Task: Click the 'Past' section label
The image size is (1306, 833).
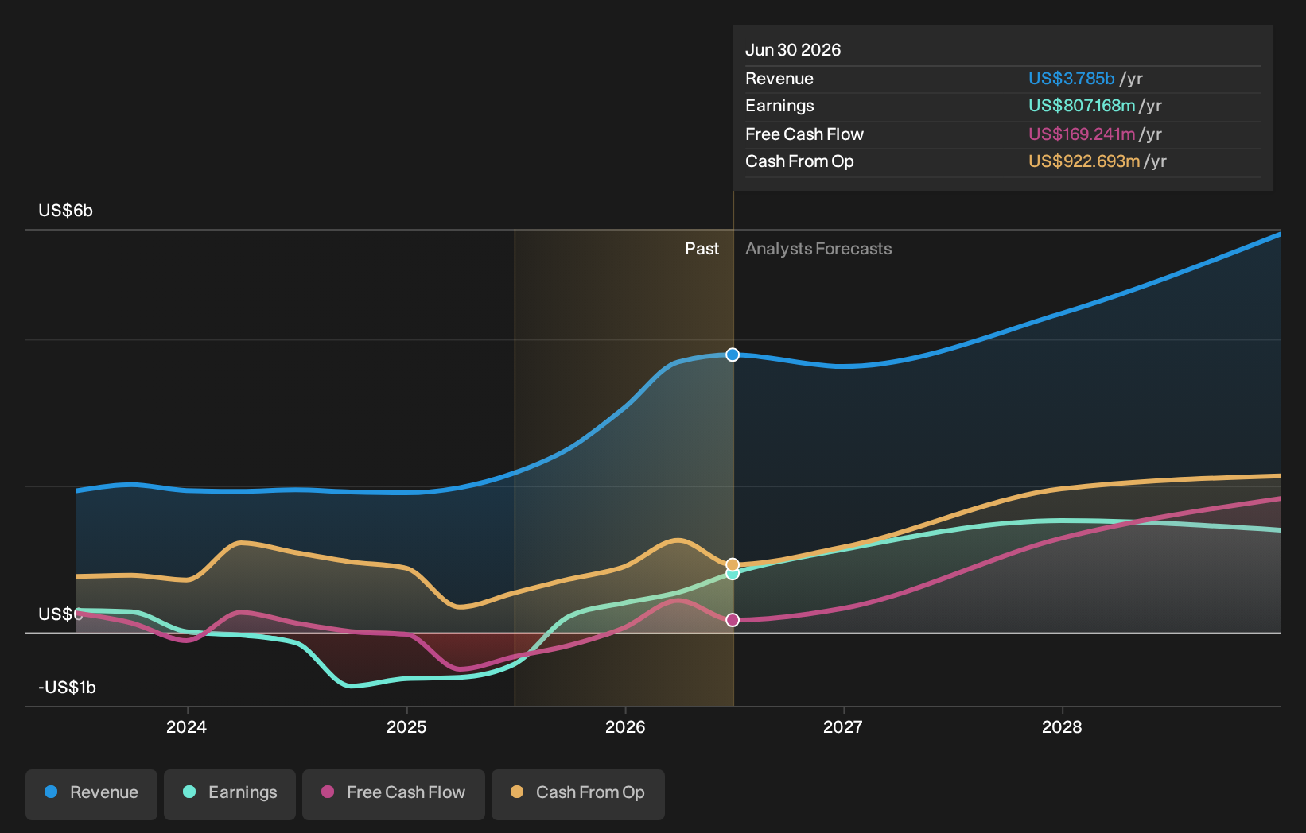Action: click(702, 249)
